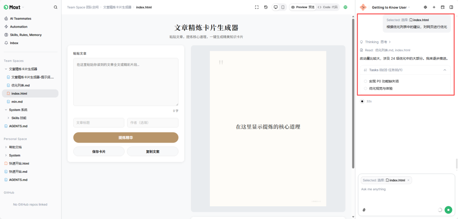Remove selected index.html chip
The height and width of the screenshot is (219, 458).
(x=408, y=180)
